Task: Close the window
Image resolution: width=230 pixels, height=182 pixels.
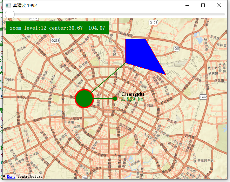Action: coord(219,5)
